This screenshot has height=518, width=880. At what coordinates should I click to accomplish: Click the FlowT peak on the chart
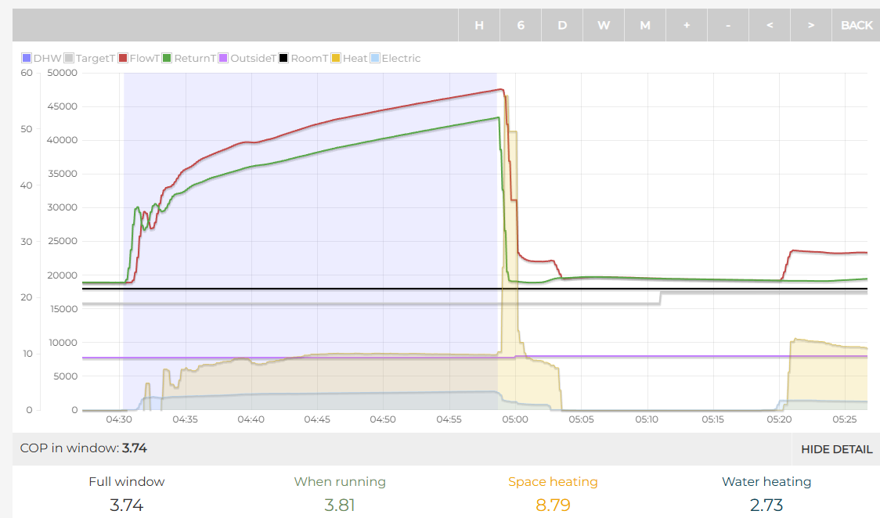pyautogui.click(x=500, y=90)
